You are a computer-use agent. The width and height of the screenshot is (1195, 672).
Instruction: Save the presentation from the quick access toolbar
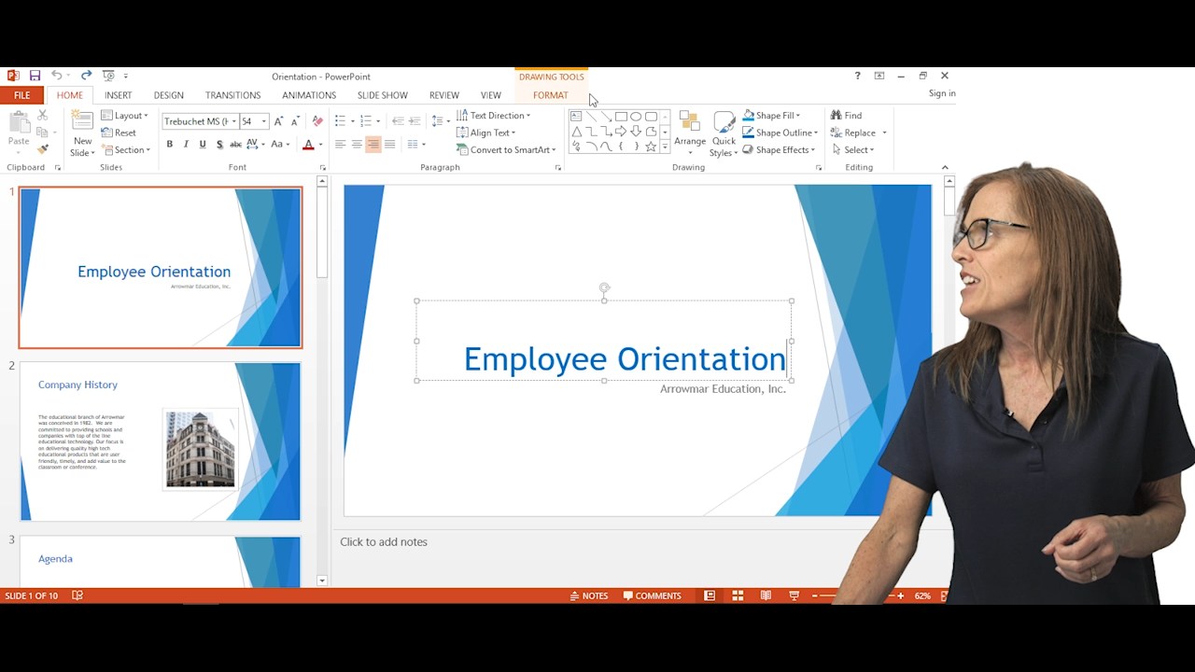35,76
